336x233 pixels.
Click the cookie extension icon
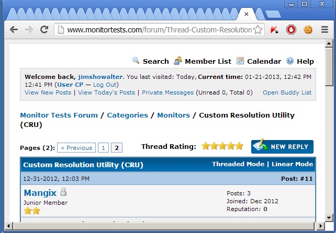point(308,30)
